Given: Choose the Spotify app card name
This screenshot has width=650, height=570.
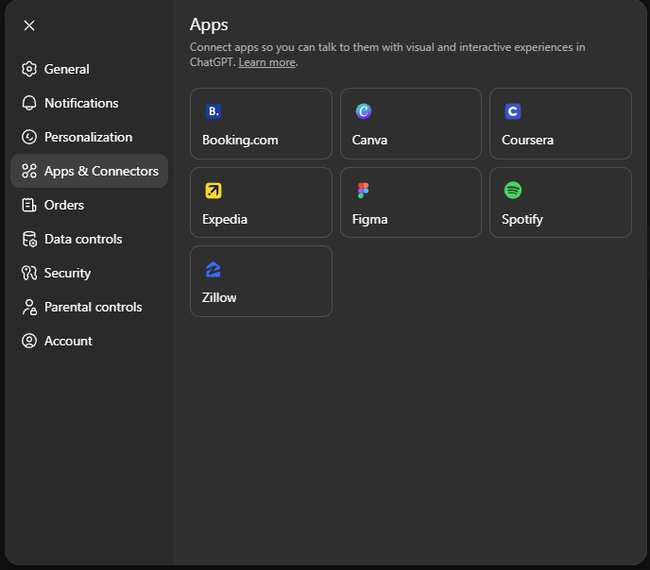Looking at the screenshot, I should coord(522,219).
